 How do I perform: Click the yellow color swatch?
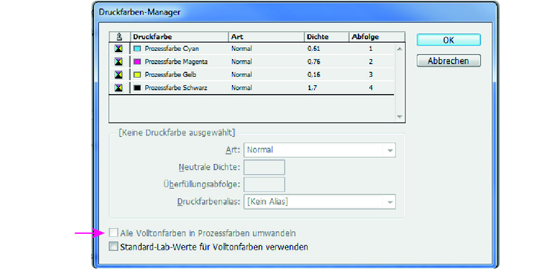pyautogui.click(x=137, y=74)
